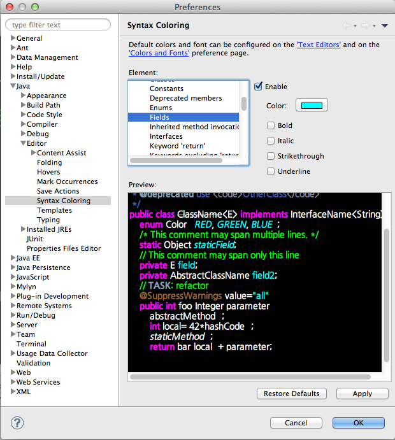Expand the Web Services node

coord(13,381)
